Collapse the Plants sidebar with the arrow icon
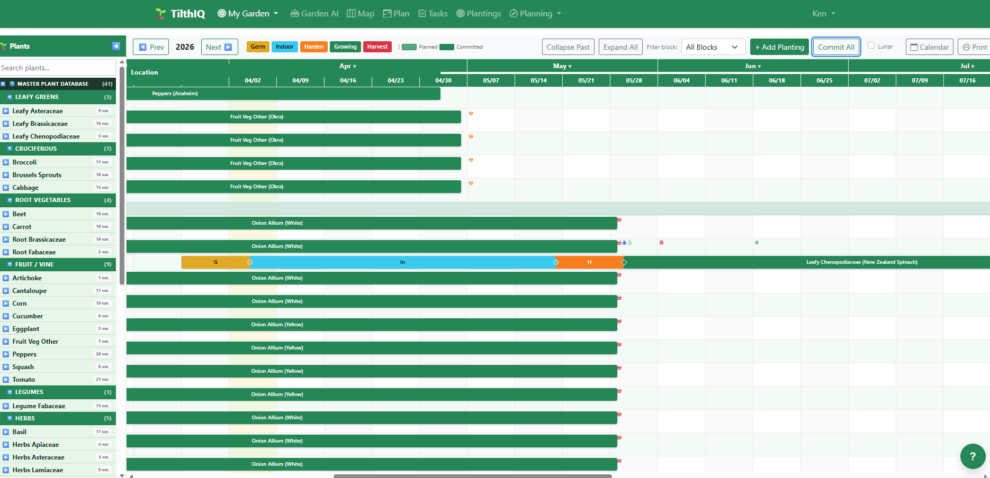 click(x=116, y=46)
